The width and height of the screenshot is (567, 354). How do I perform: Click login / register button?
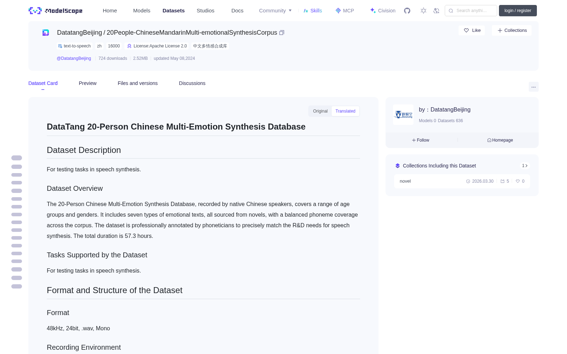tap(518, 11)
